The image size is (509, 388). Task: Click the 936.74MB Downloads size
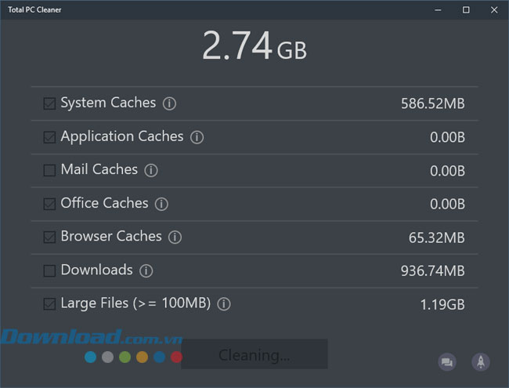(x=433, y=270)
